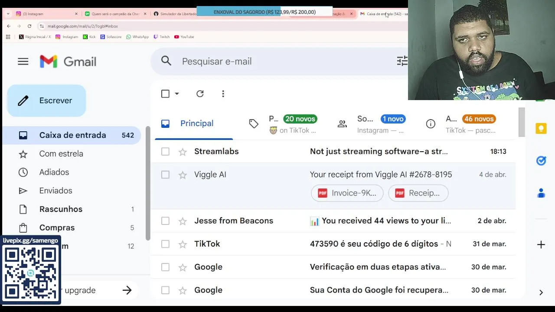Refresh the inbox
Screen dimensions: 555x312
(200, 94)
